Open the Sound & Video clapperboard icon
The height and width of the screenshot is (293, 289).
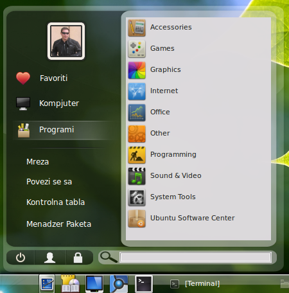(x=137, y=176)
